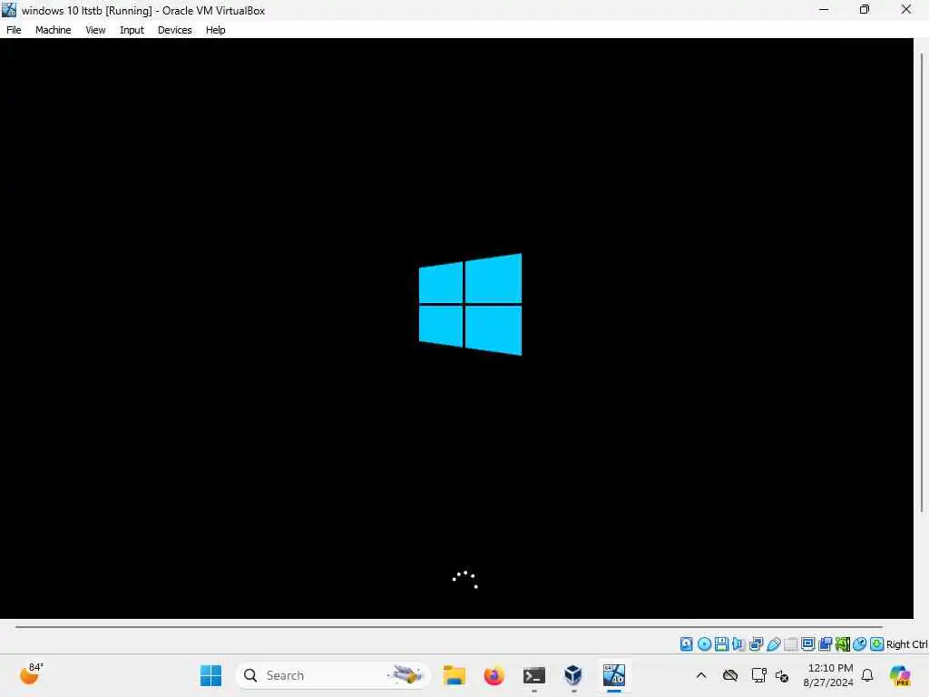Viewport: 929px width, 697px height.
Task: Click the floppy disk indicator icon
Action: click(721, 644)
